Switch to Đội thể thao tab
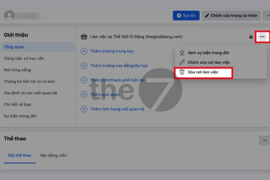 coord(20,155)
